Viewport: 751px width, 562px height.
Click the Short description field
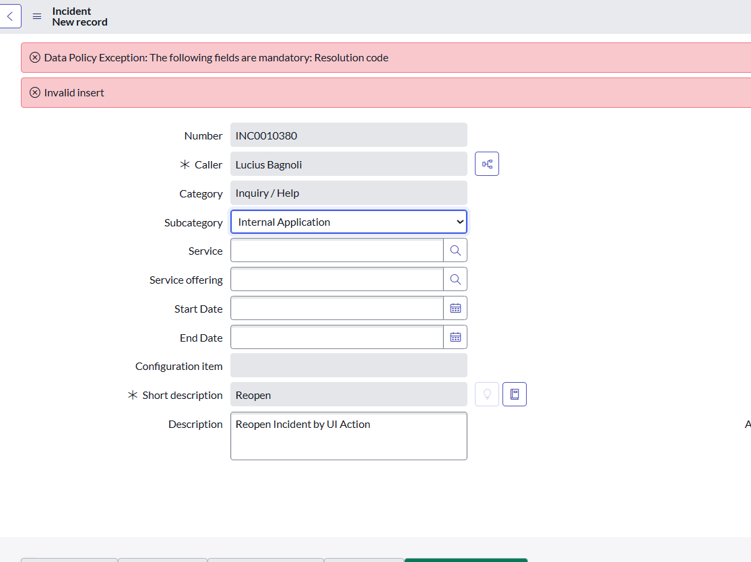pos(349,395)
